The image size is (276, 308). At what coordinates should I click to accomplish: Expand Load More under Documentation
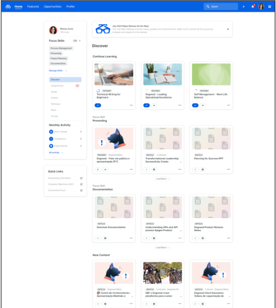click(x=162, y=247)
